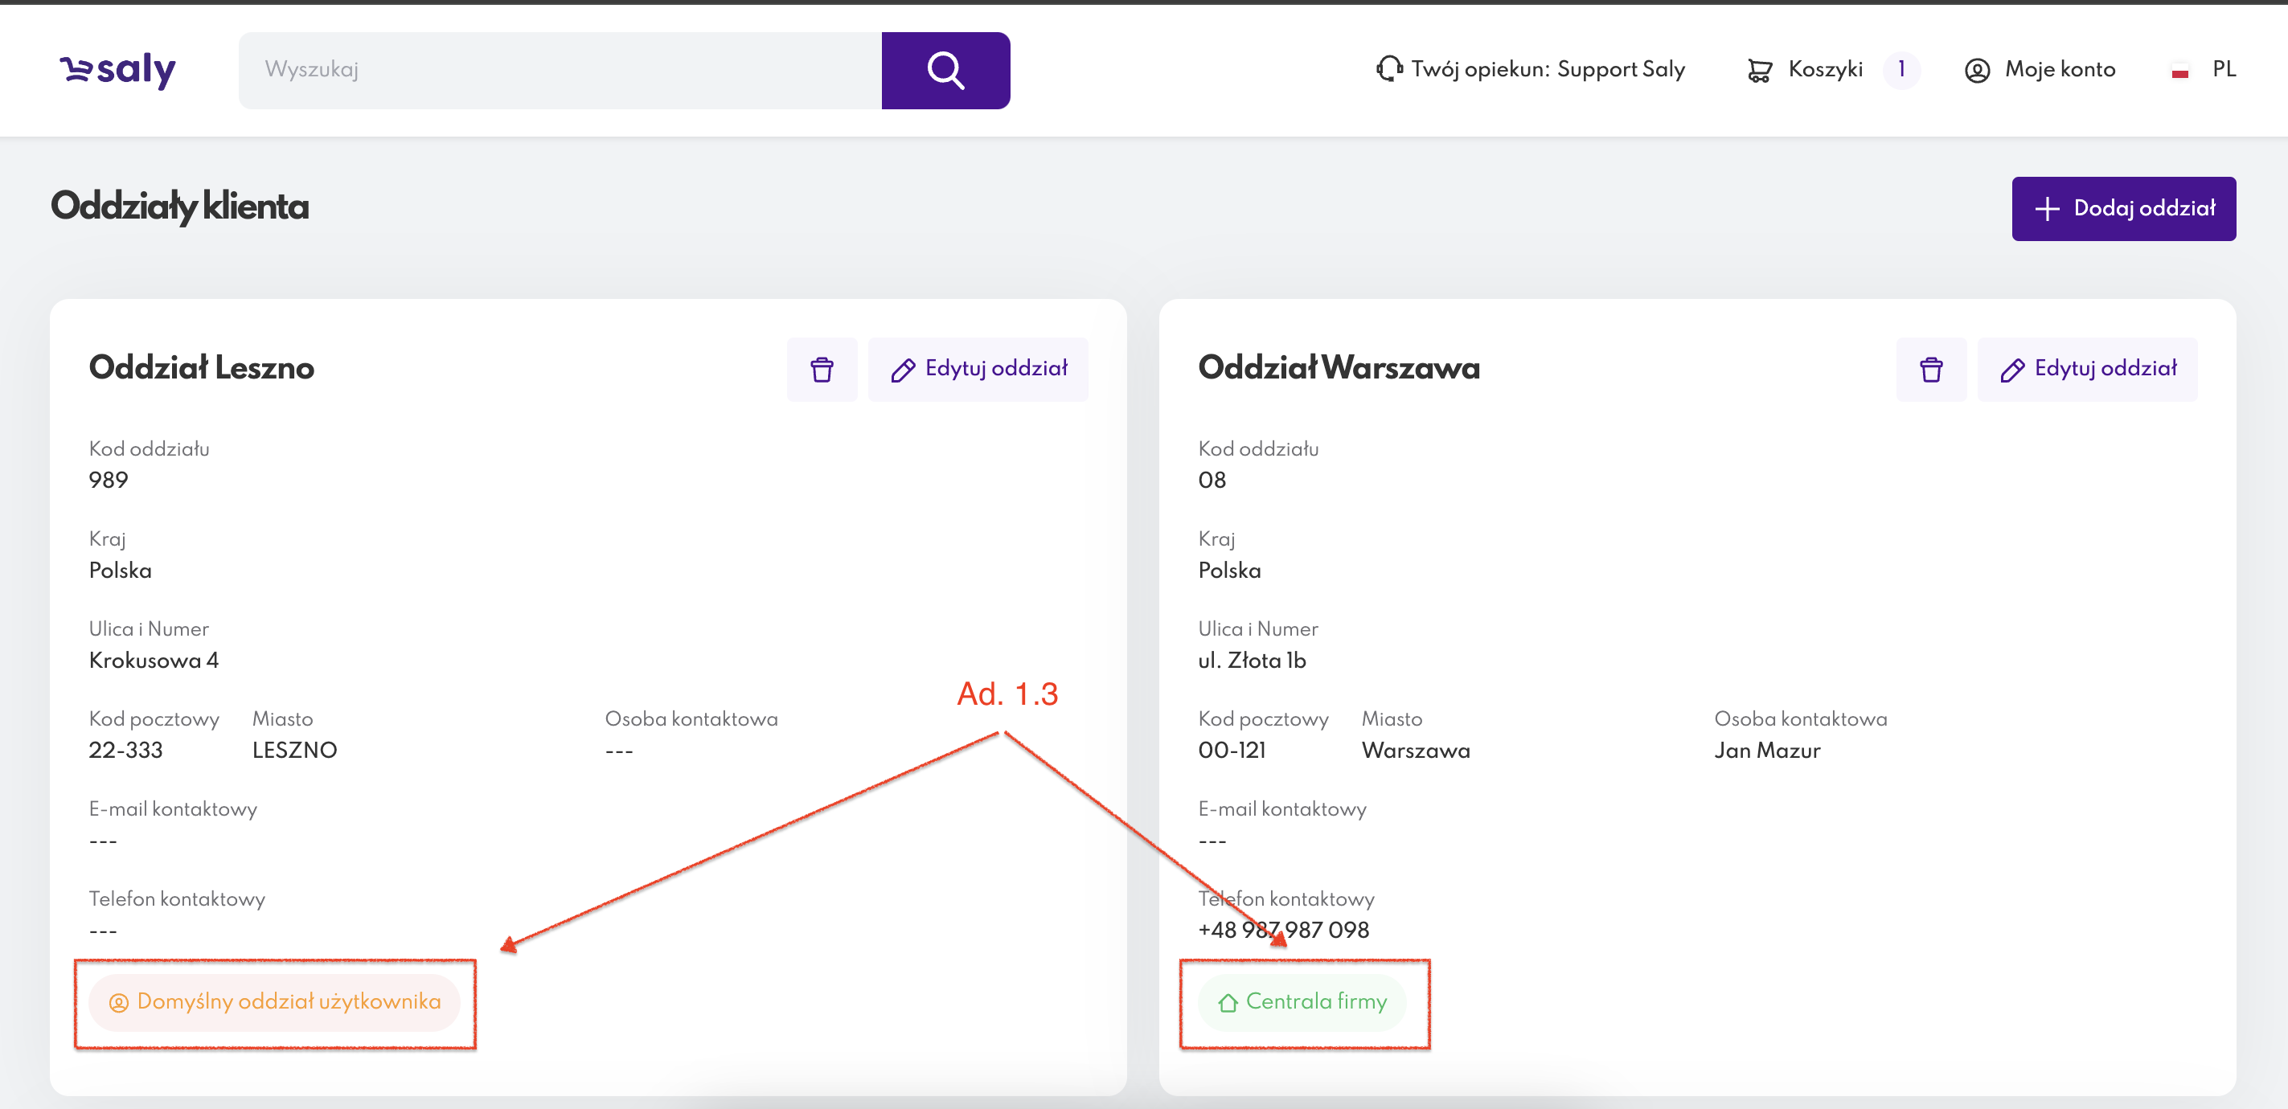Image resolution: width=2288 pixels, height=1109 pixels.
Task: Click the Domyślny oddział użytkownika badge
Action: point(274,1001)
